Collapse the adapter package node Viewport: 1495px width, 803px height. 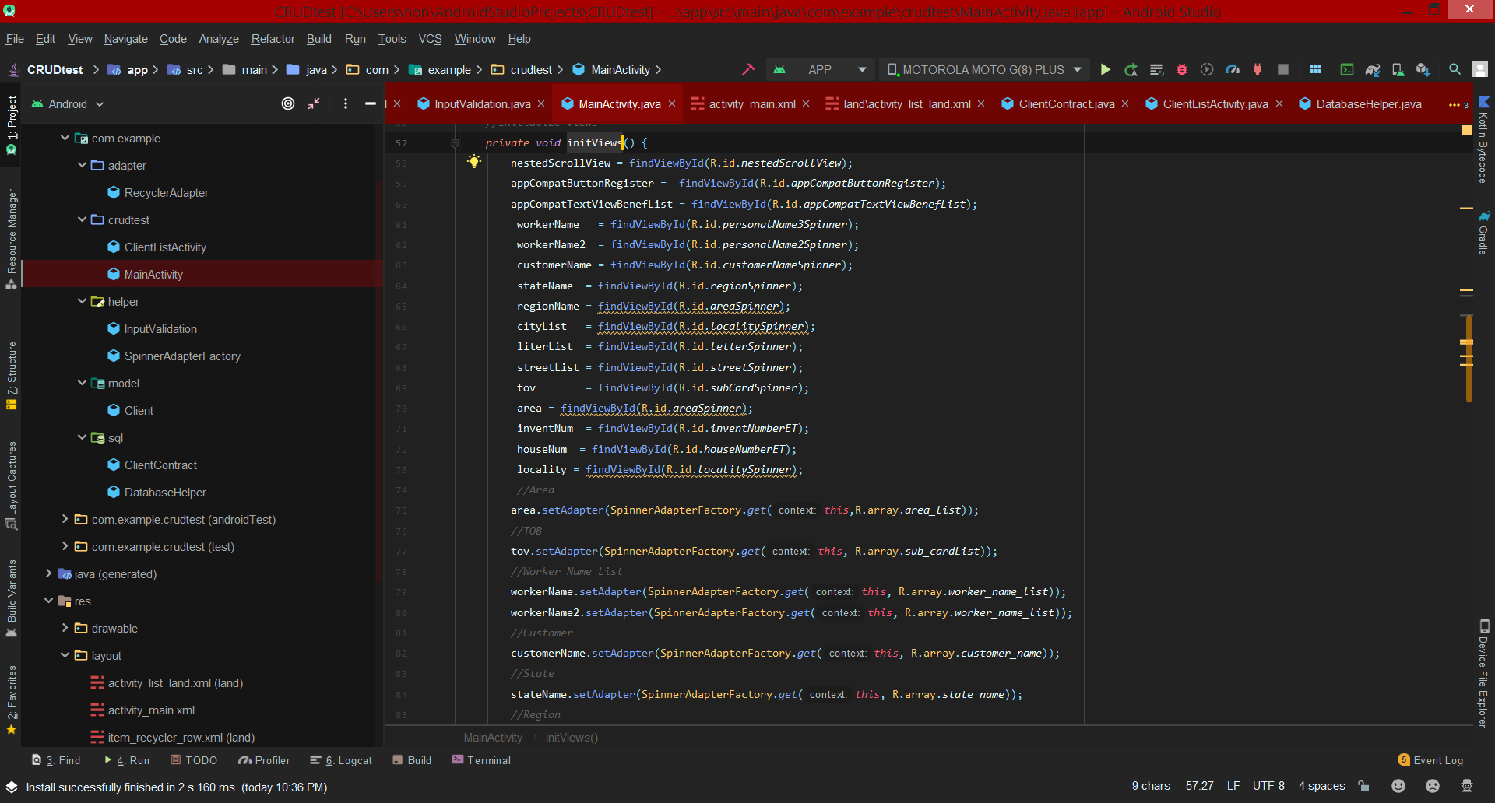click(x=82, y=165)
